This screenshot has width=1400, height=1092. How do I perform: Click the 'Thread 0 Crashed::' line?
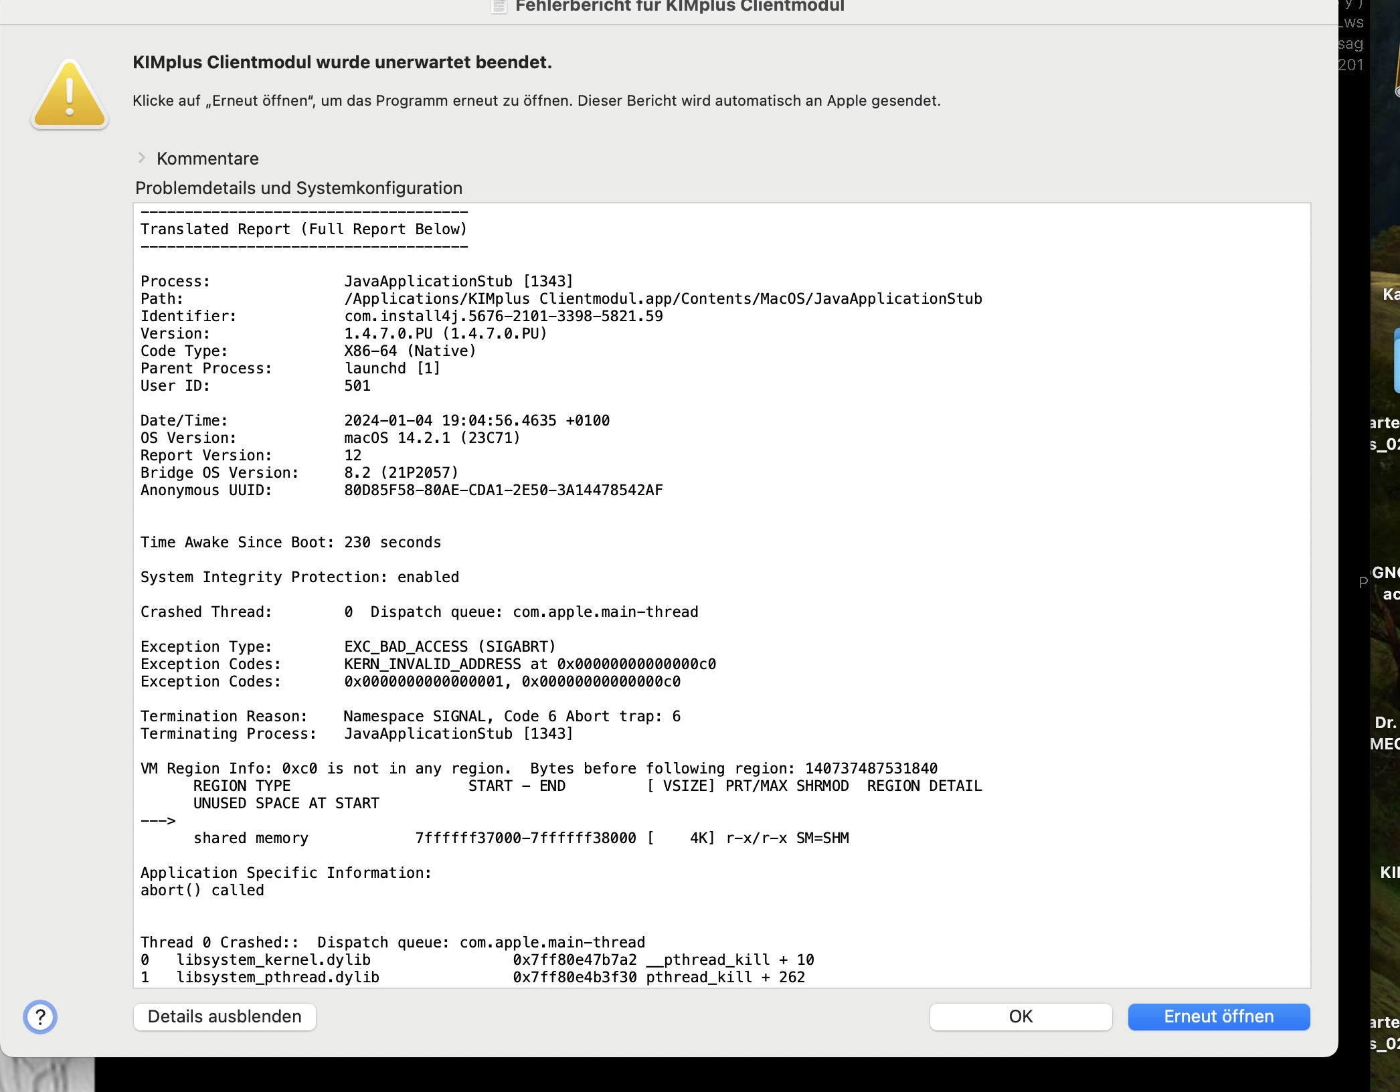(x=393, y=942)
